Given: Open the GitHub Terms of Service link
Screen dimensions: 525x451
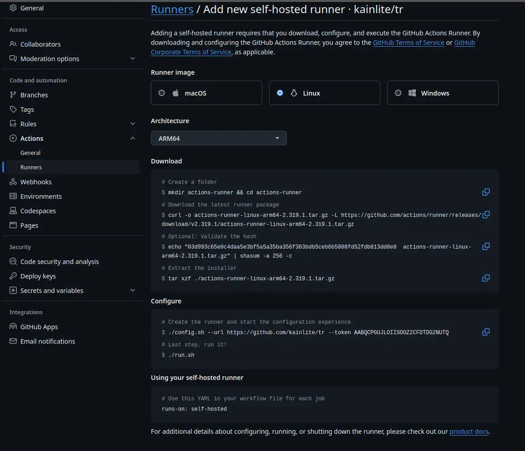Looking at the screenshot, I should pos(409,43).
